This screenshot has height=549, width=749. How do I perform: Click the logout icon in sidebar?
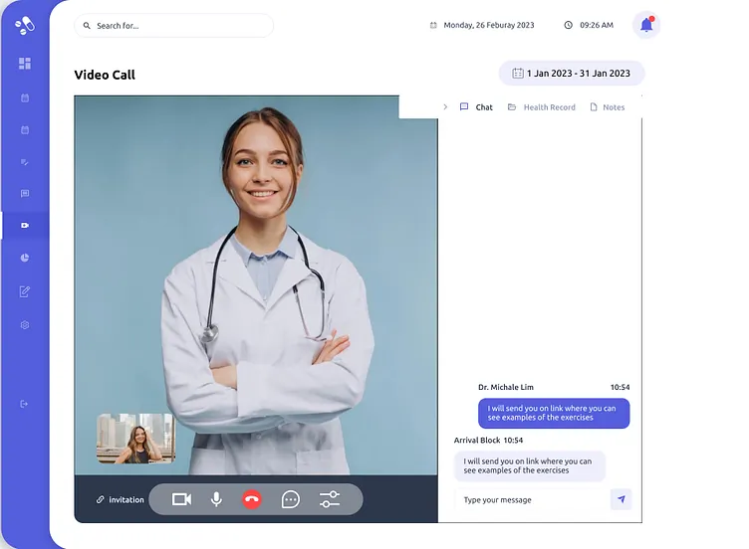coord(24,404)
